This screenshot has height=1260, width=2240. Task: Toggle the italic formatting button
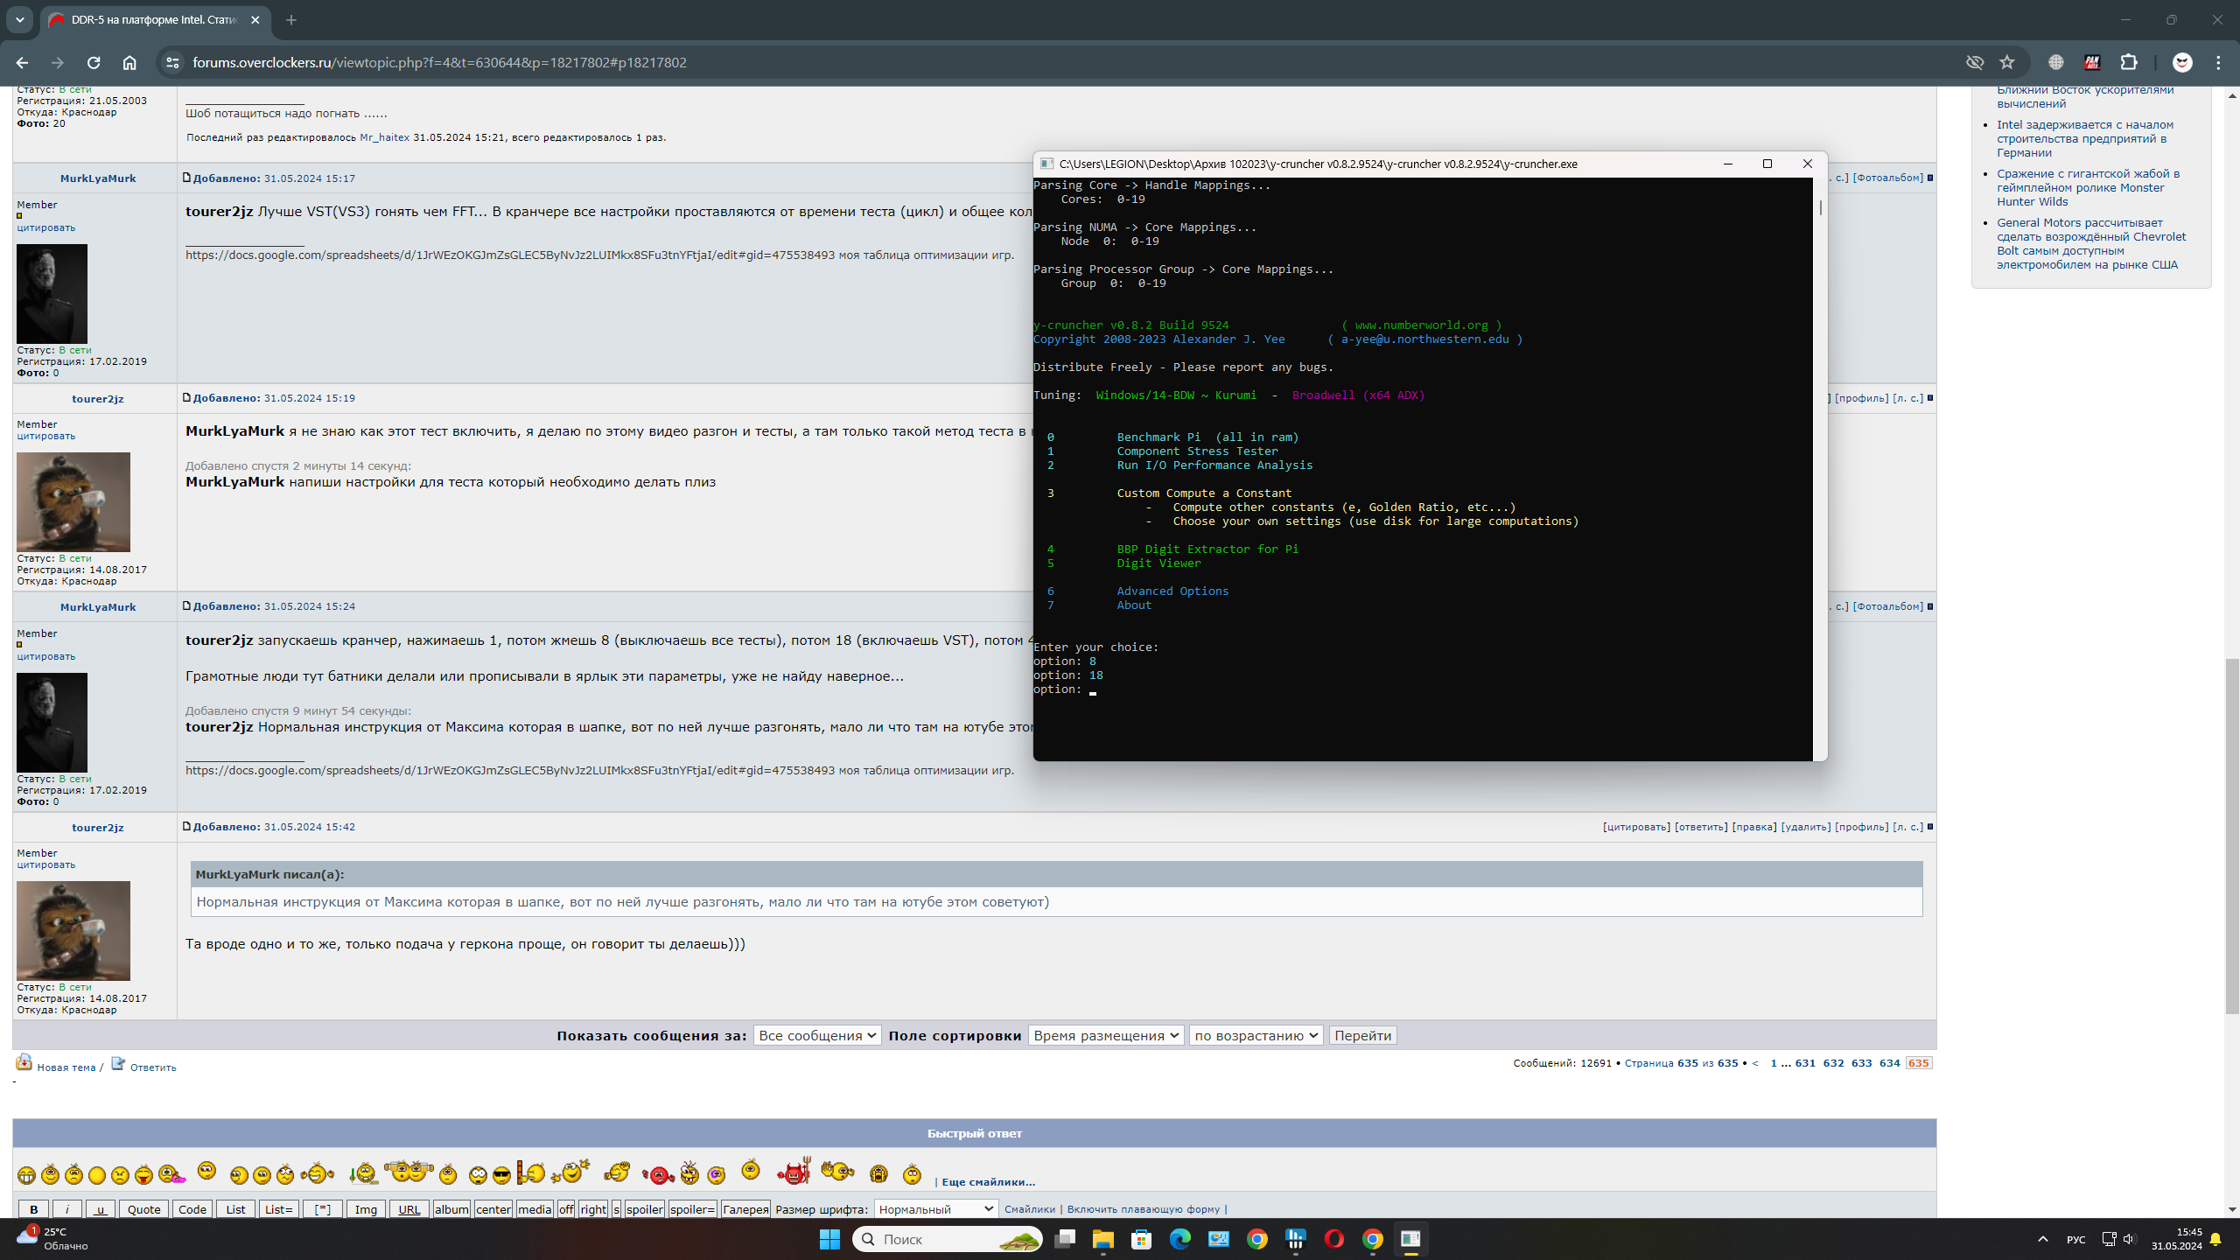coord(67,1209)
